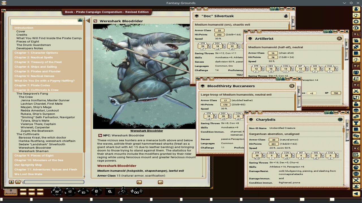Toggle the padlock on "Doc" Silvertusk window

click(x=277, y=9)
